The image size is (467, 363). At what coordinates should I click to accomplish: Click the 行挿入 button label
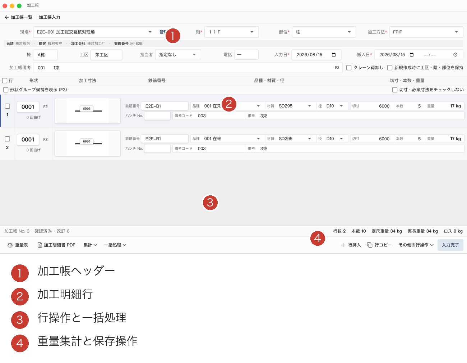tap(355, 245)
